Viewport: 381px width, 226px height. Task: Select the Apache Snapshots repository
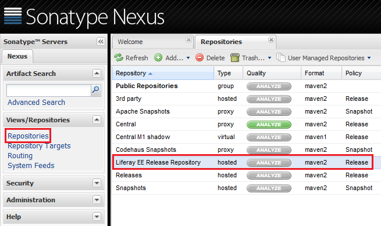pos(143,111)
